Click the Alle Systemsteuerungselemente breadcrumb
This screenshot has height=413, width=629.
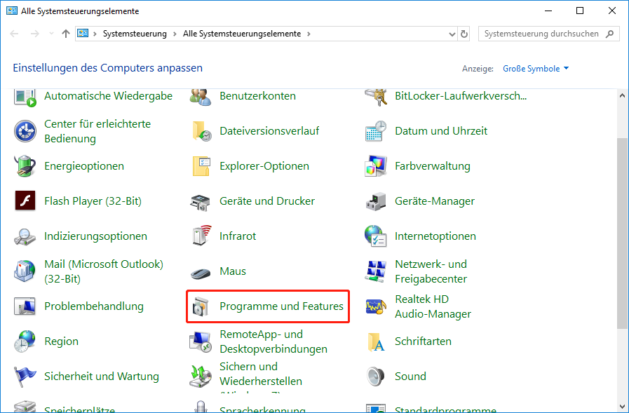[x=242, y=34]
